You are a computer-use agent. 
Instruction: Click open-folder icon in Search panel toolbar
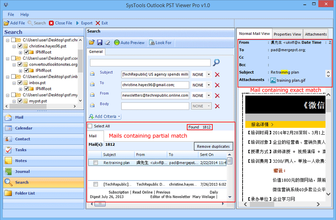click(x=91, y=42)
